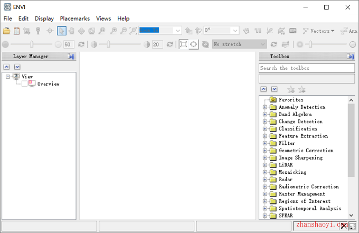Reset the stretch type refresh icon
Viewport: 359px width, 233px height.
273,44
